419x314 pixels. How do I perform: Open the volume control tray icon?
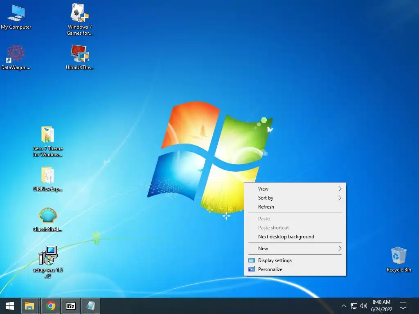point(363,306)
